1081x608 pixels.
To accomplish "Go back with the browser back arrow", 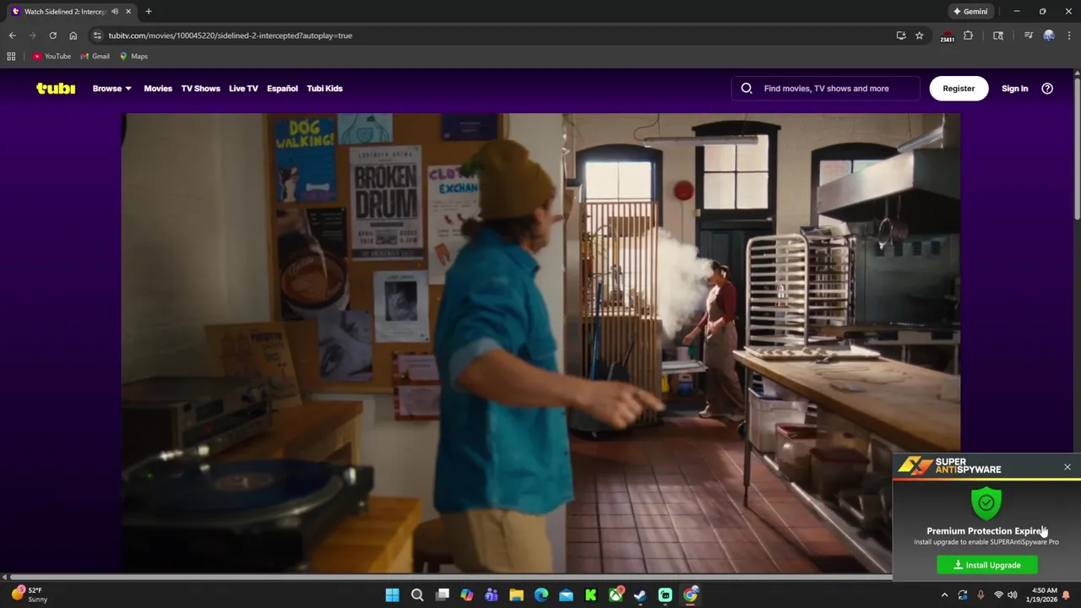I will [x=12, y=35].
